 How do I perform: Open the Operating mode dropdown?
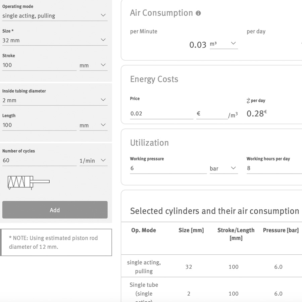click(x=54, y=15)
